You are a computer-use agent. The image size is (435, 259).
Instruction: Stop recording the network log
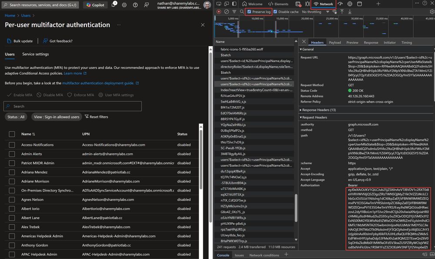tap(219, 12)
